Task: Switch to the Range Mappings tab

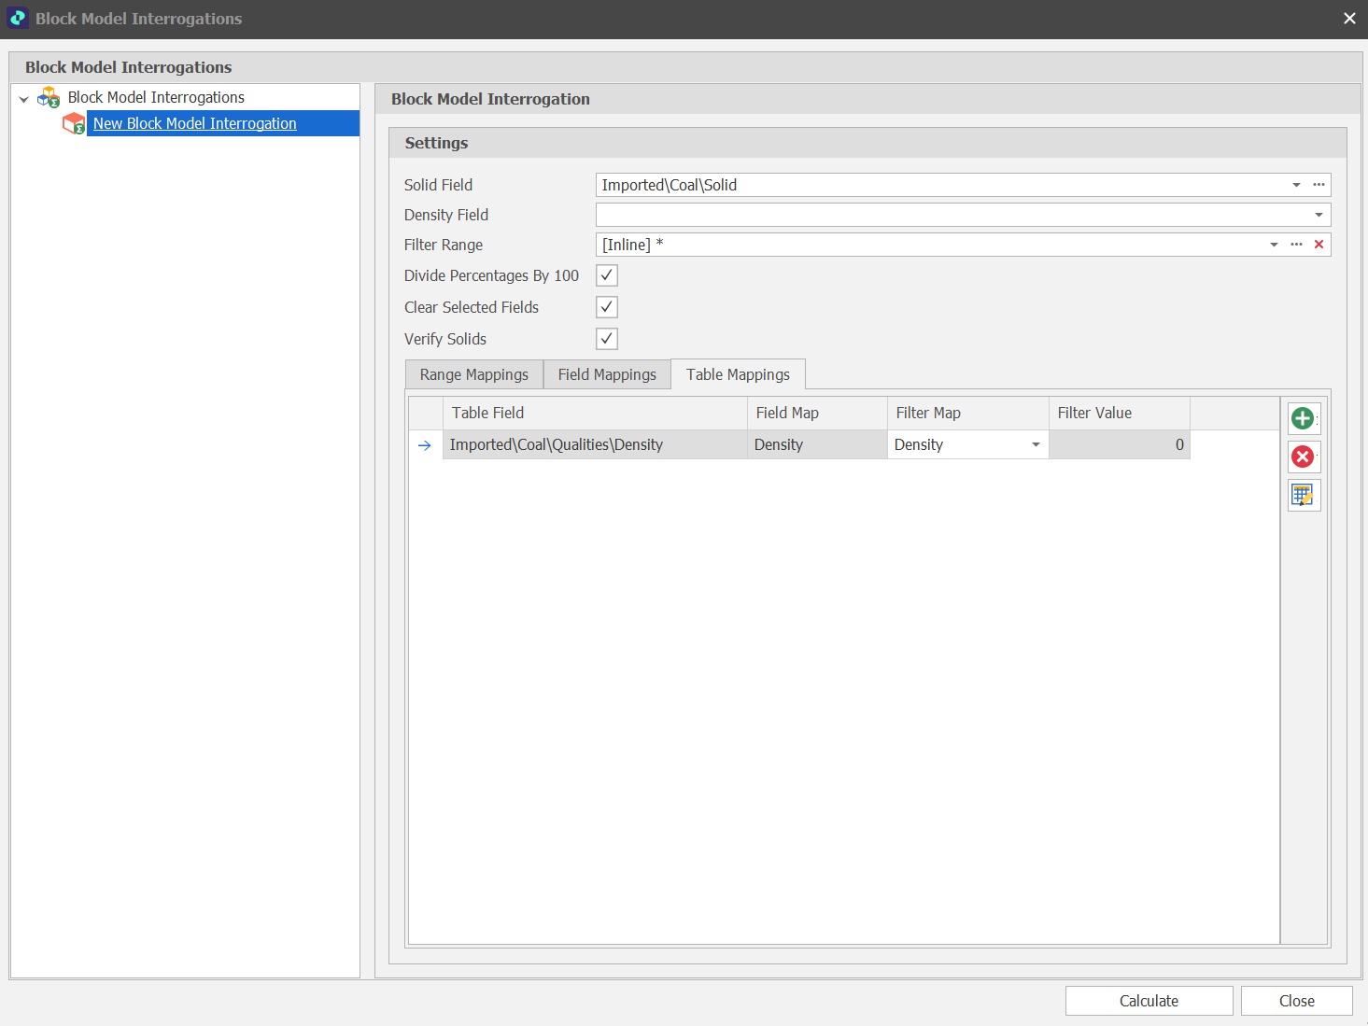Action: pyautogui.click(x=473, y=374)
